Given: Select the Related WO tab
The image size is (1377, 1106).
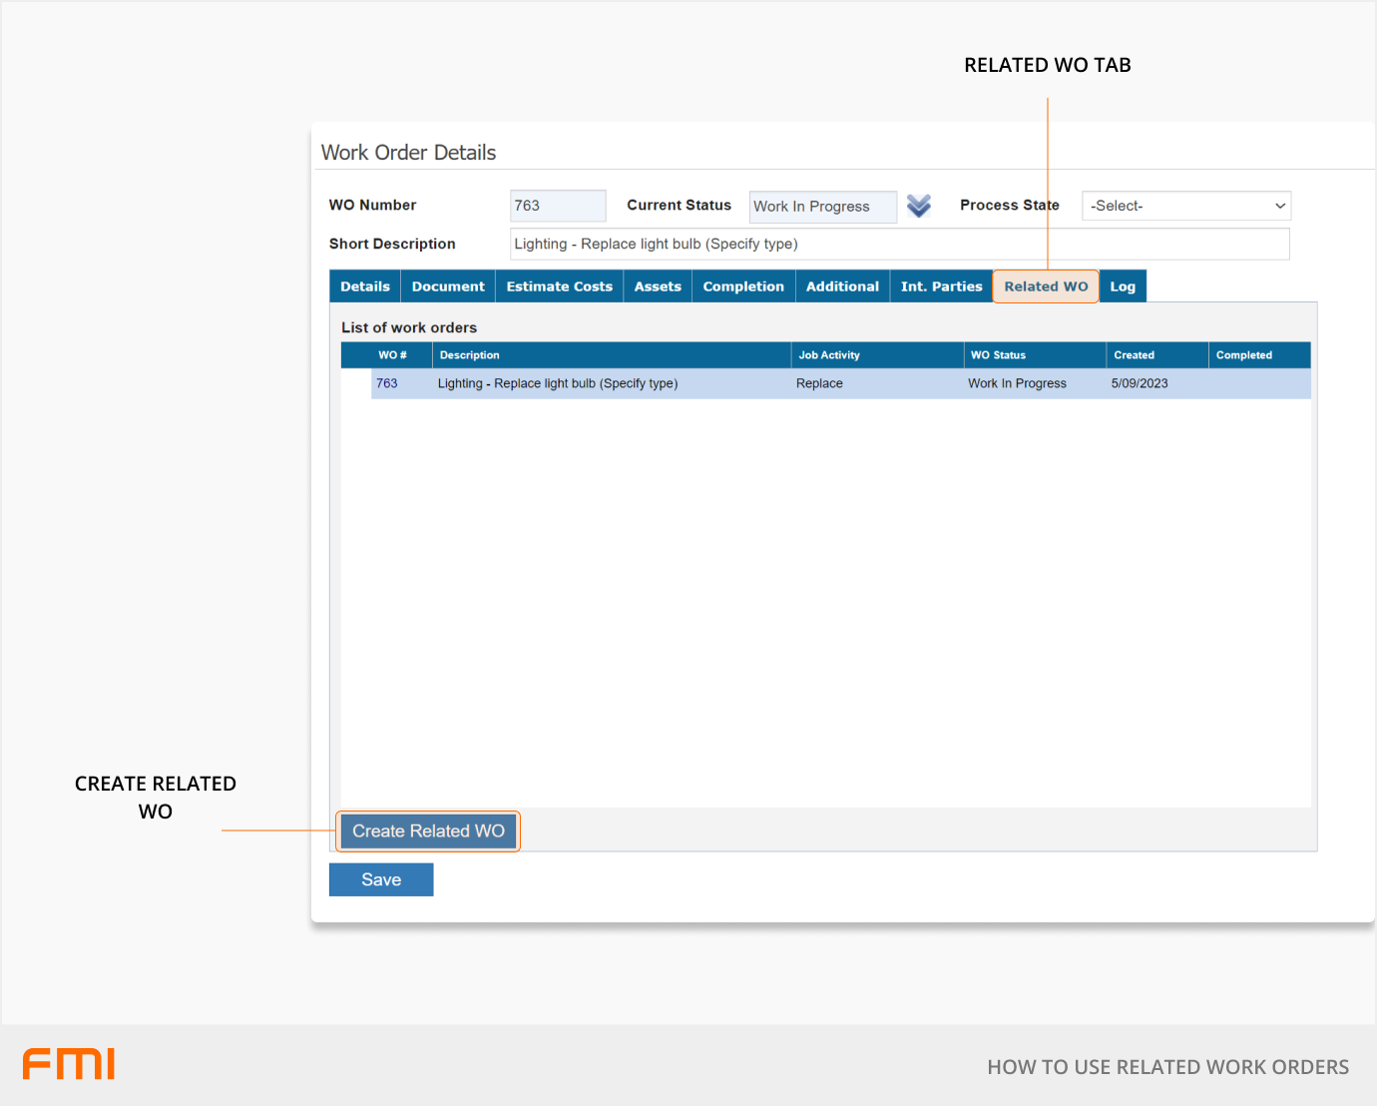Looking at the screenshot, I should click(x=1046, y=286).
